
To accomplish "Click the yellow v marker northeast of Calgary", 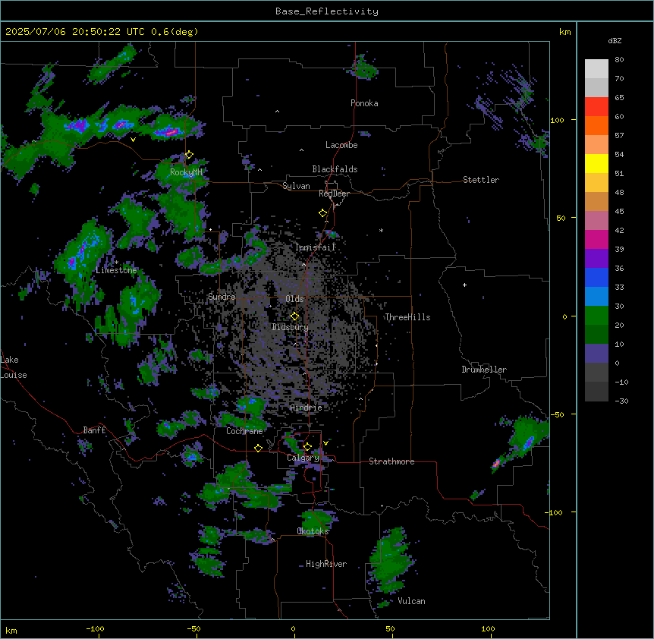I will tap(325, 443).
